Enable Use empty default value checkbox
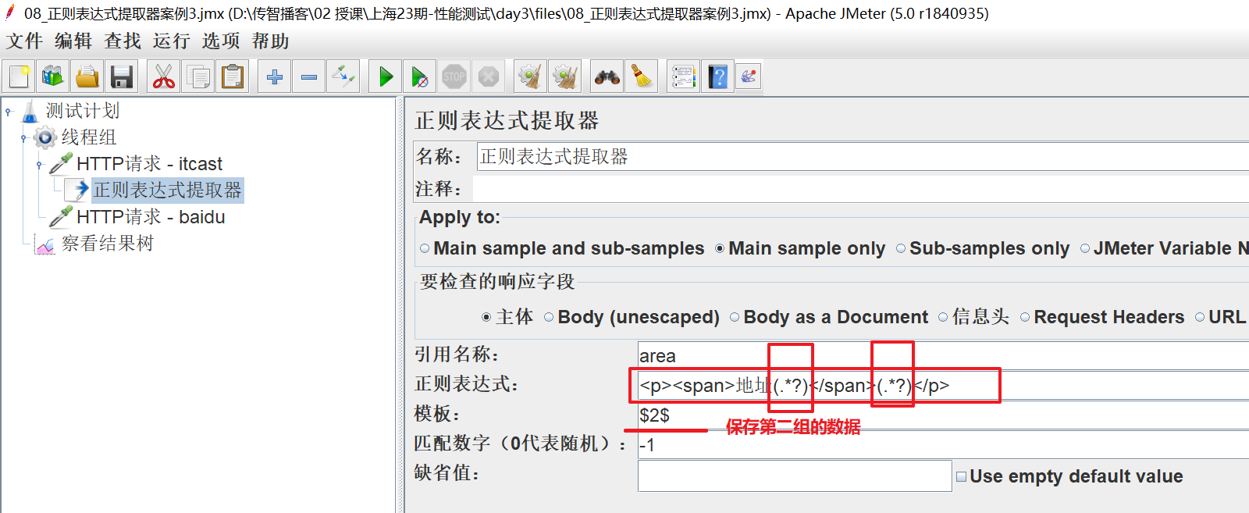The image size is (1249, 513). (962, 476)
